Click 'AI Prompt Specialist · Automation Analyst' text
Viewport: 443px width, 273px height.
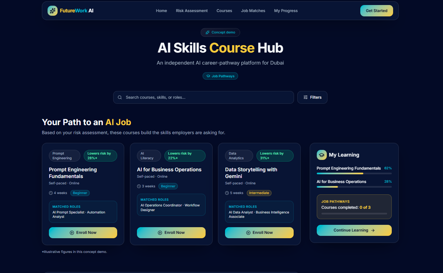coord(79,214)
